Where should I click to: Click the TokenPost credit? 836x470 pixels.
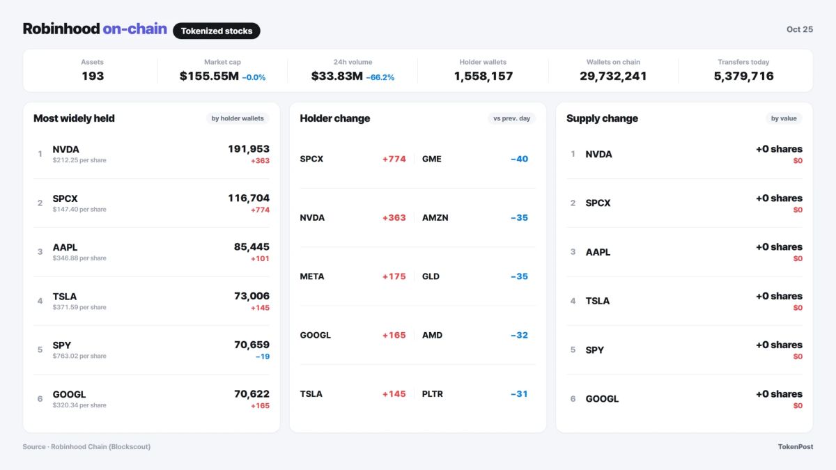coord(796,447)
